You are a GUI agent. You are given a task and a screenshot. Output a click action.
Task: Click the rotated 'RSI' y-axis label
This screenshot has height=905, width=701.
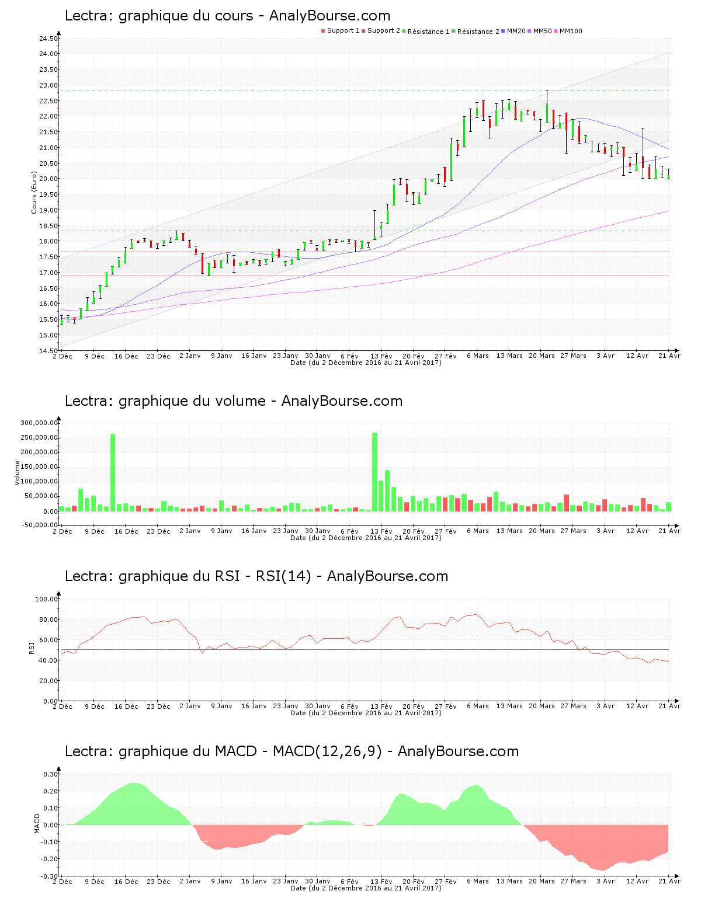pyautogui.click(x=32, y=648)
